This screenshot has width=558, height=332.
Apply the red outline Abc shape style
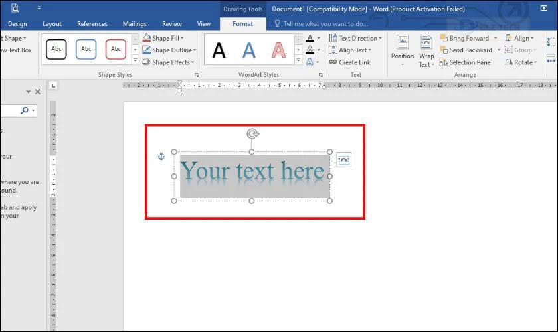(x=116, y=49)
